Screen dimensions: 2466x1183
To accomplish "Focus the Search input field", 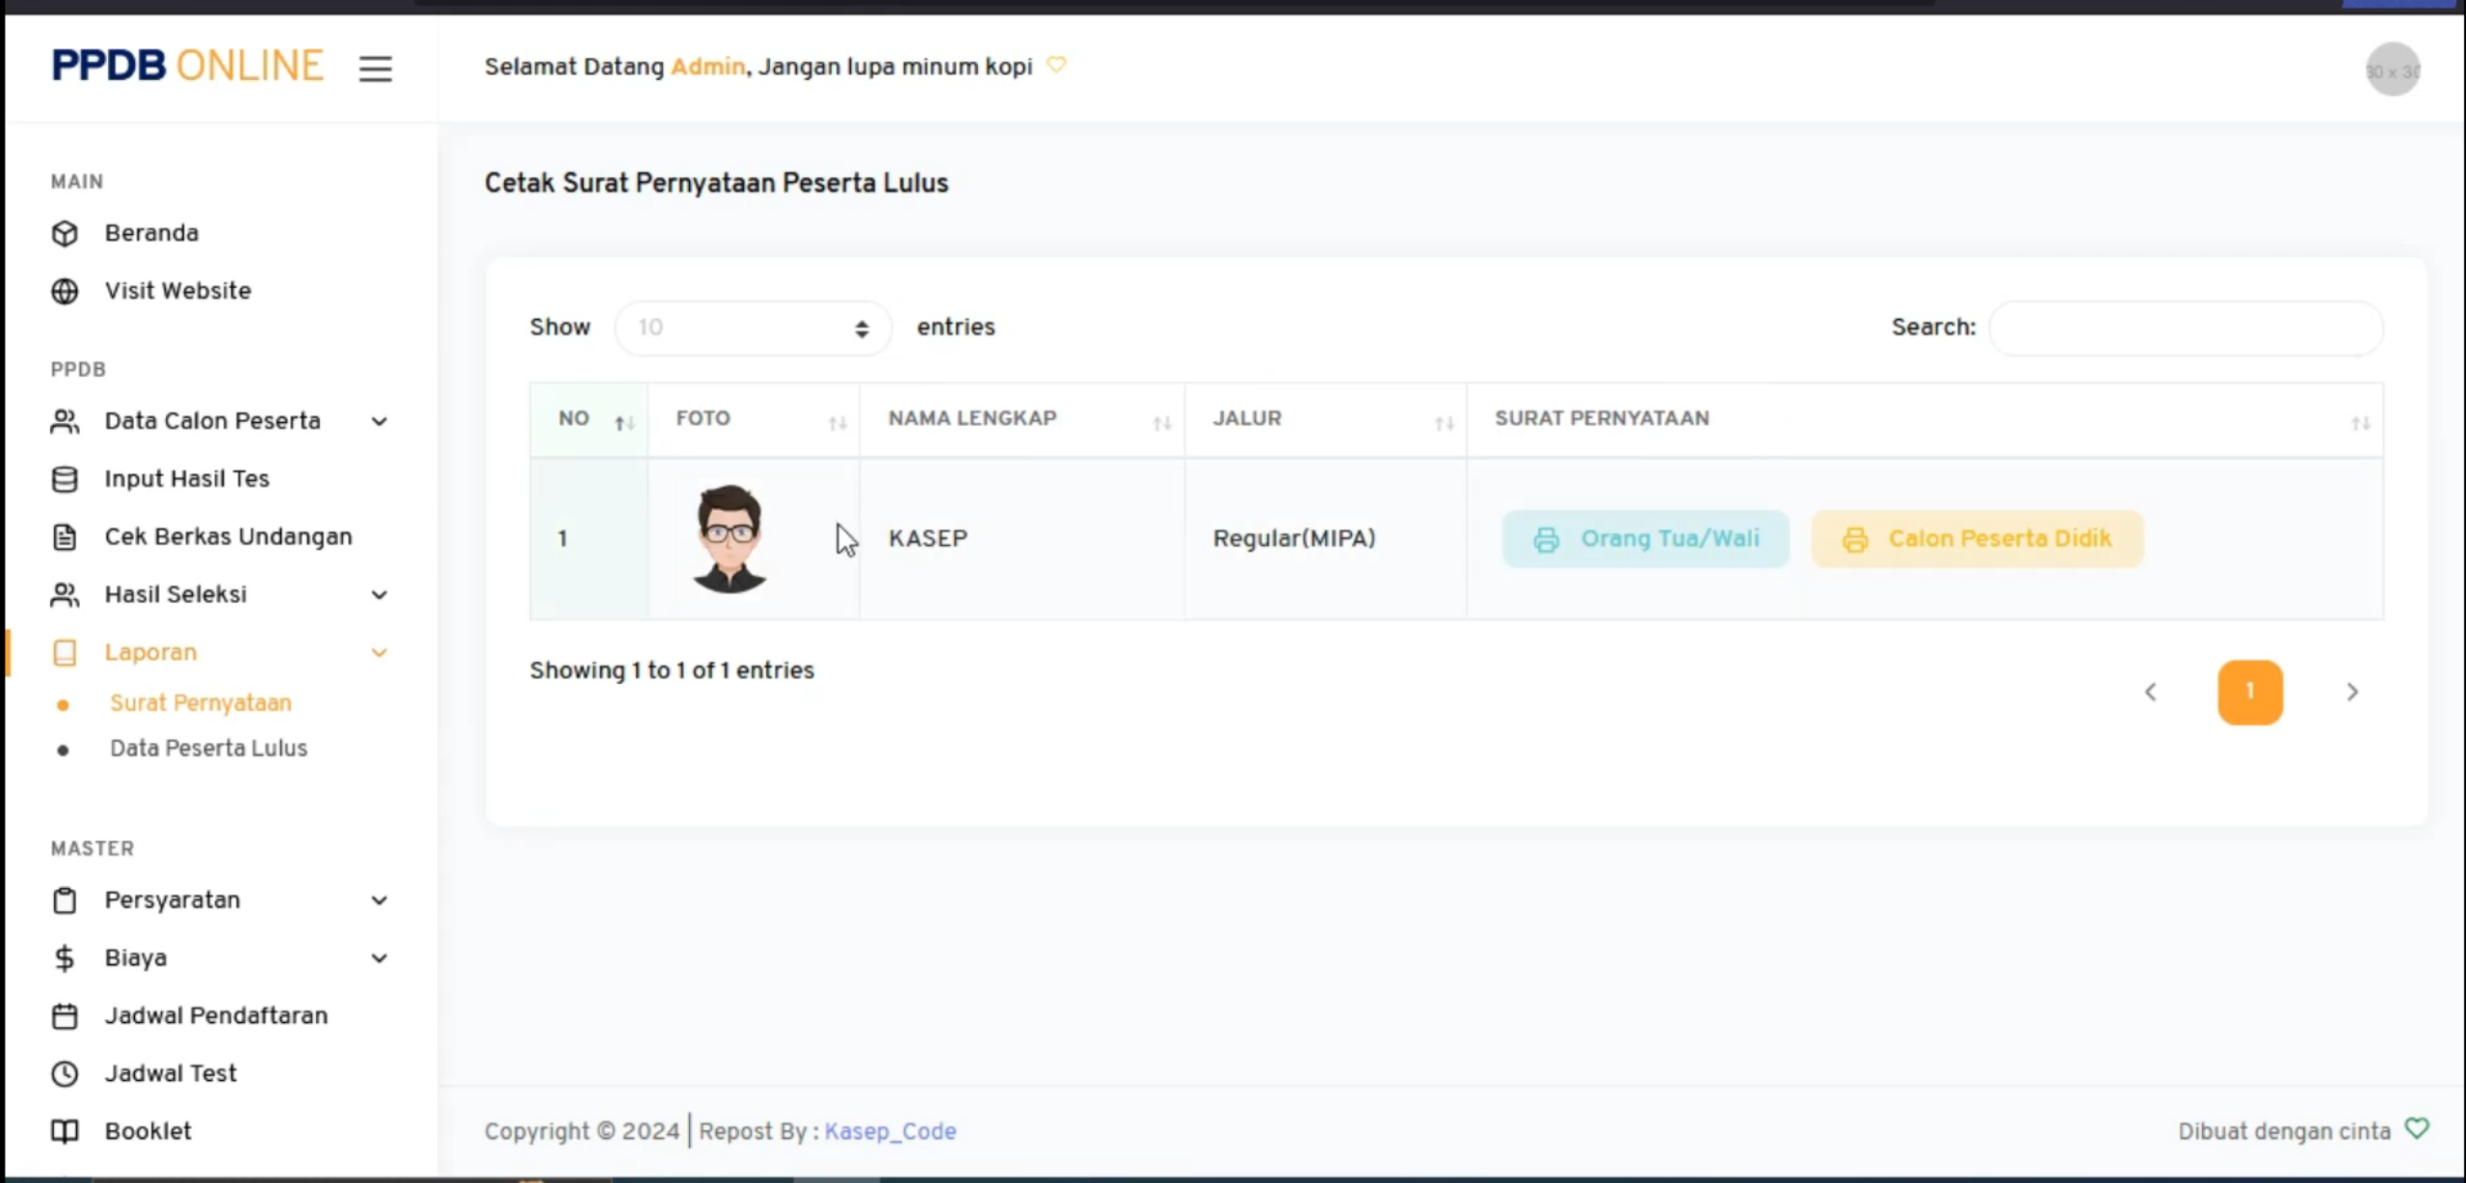I will tap(2186, 328).
